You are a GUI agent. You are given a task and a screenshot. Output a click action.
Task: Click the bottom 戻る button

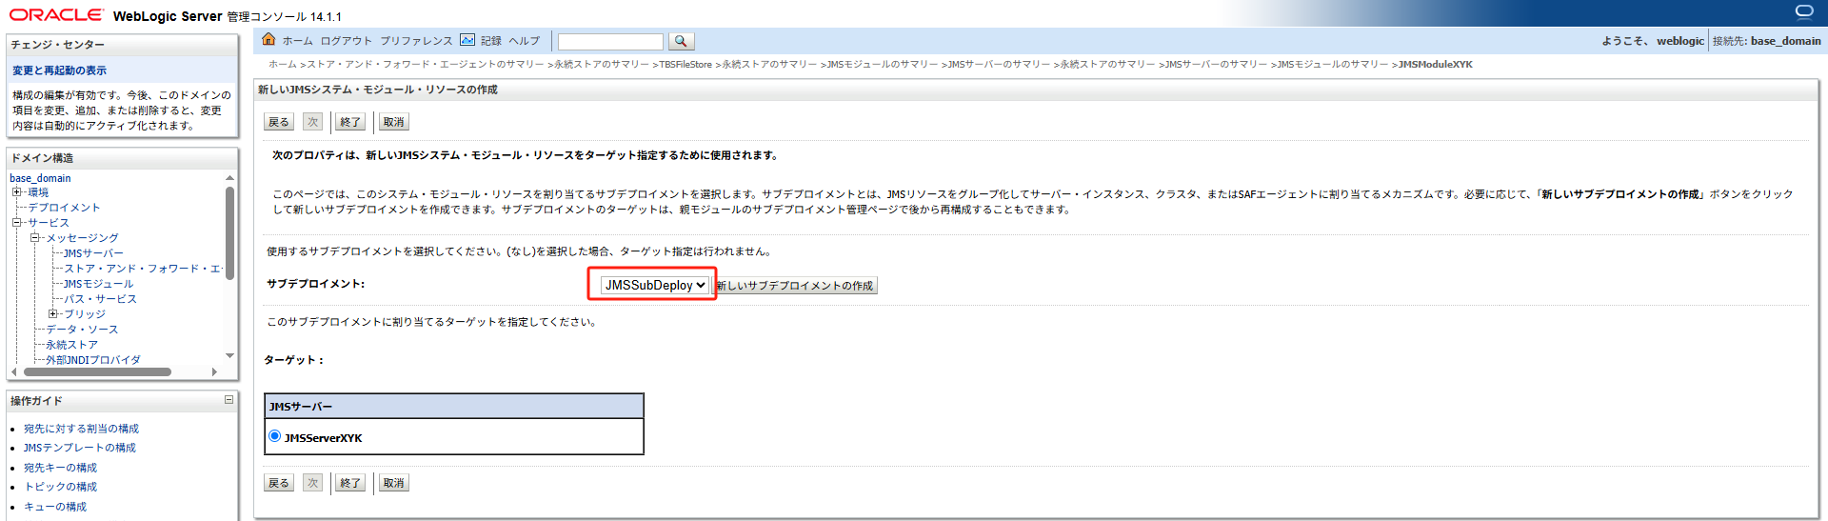pos(279,483)
